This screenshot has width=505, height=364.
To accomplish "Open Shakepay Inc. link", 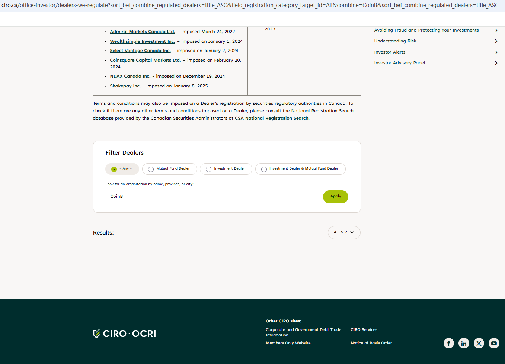I will pos(125,86).
